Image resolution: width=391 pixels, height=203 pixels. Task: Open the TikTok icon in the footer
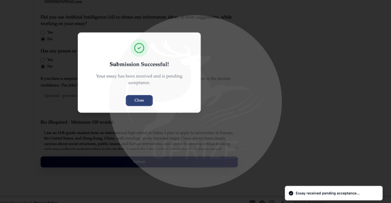pyautogui.click(x=282, y=202)
